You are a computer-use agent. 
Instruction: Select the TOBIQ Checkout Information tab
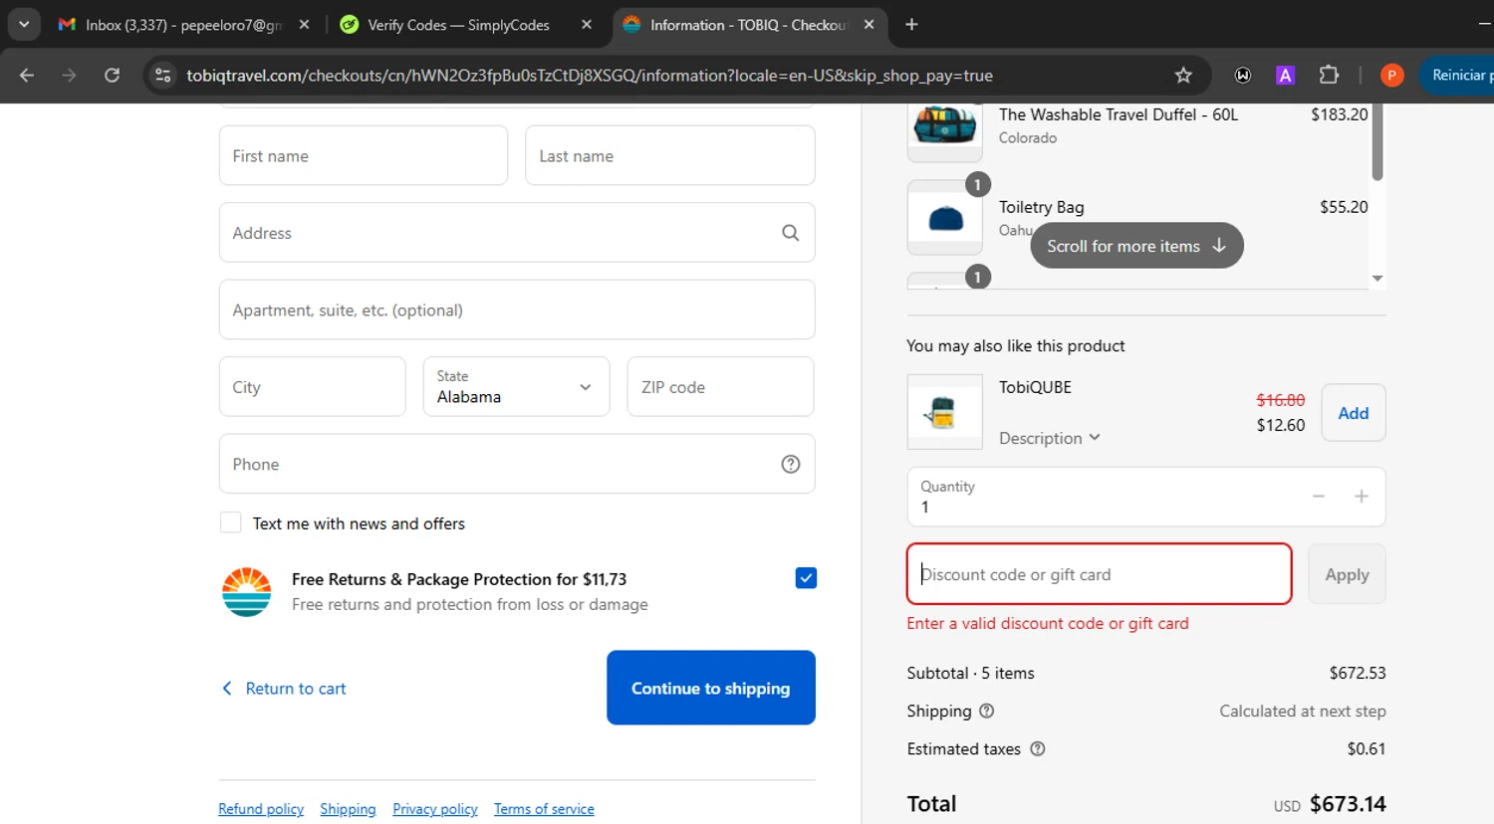pos(747,25)
